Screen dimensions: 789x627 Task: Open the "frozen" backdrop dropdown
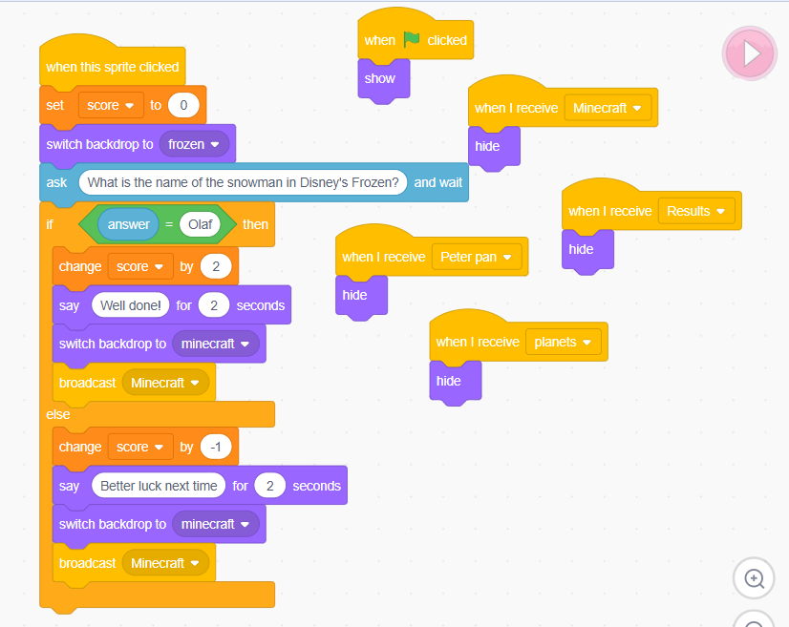tap(194, 144)
